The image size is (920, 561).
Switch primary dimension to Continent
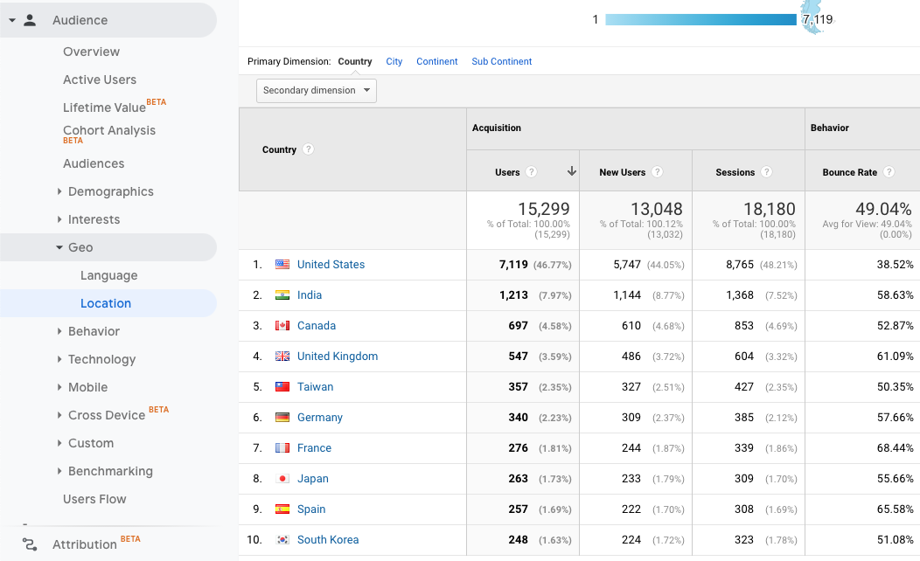[x=437, y=61]
